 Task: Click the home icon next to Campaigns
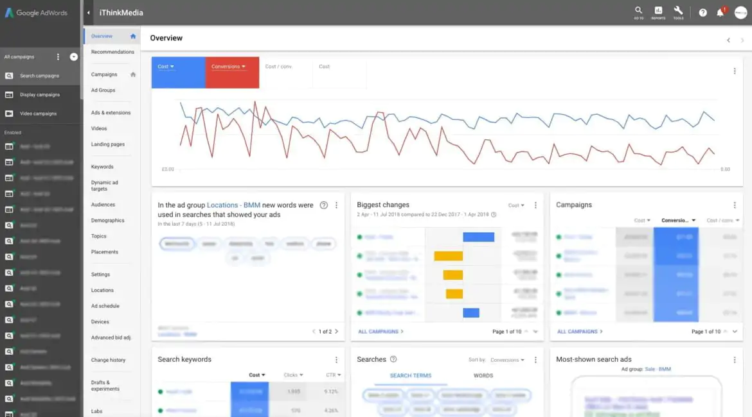click(x=132, y=74)
